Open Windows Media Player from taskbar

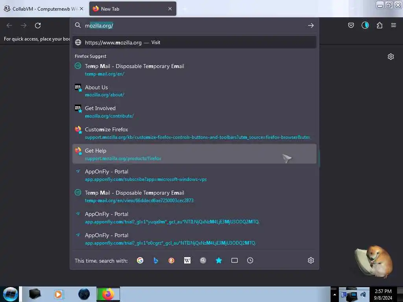point(59,294)
